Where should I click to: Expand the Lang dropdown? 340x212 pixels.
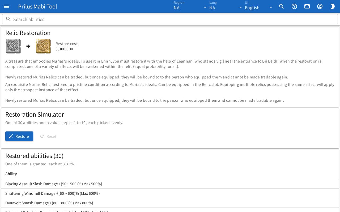[x=226, y=6]
